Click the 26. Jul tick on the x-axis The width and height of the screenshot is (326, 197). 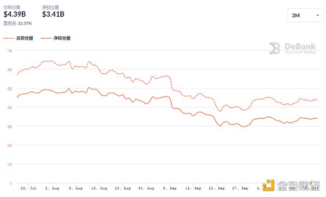[28, 188]
